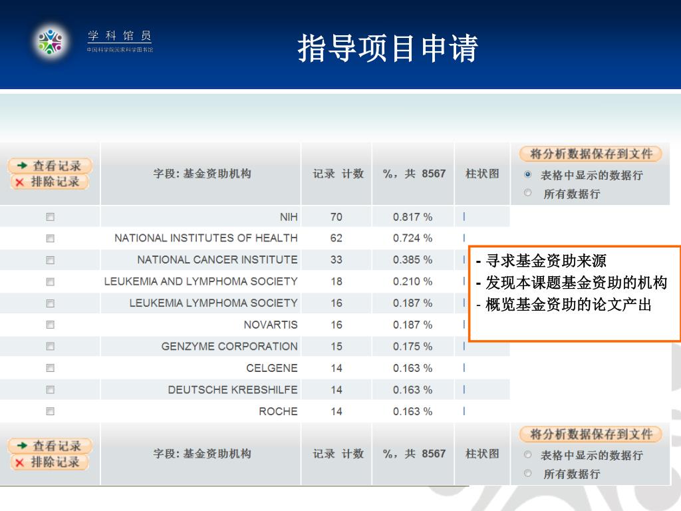This screenshot has width=681, height=511.
Task: Tick the ROCHE row checkbox
Action: point(51,411)
